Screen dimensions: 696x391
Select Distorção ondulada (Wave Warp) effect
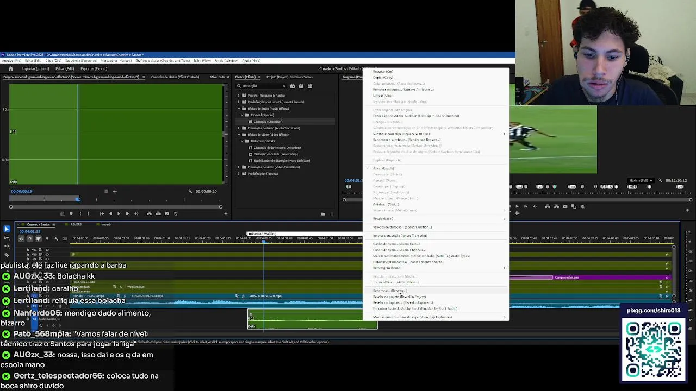click(x=275, y=154)
